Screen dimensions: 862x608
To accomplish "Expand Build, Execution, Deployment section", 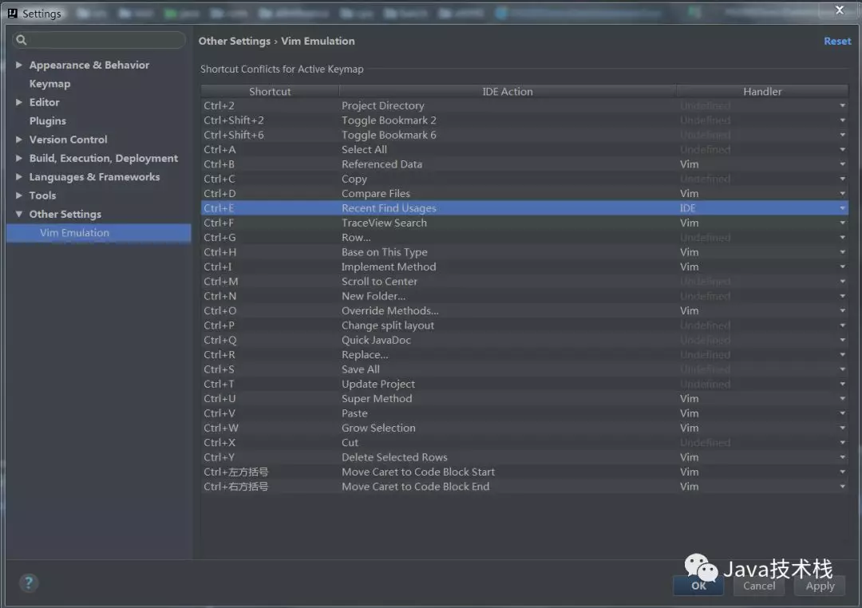I will pyautogui.click(x=19, y=158).
